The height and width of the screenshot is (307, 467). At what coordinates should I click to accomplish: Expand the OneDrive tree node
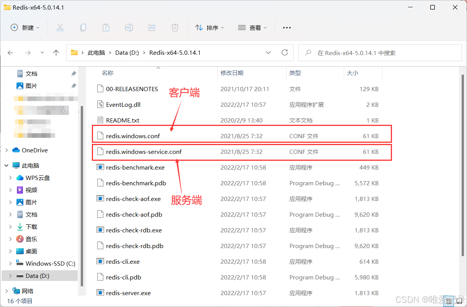tap(7, 150)
